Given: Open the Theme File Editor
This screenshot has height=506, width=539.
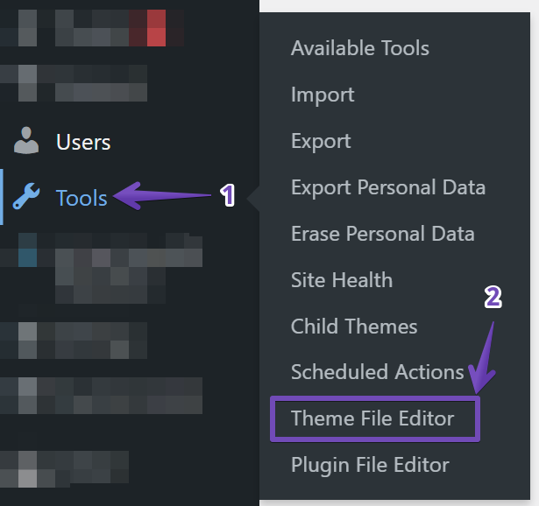Looking at the screenshot, I should point(372,418).
